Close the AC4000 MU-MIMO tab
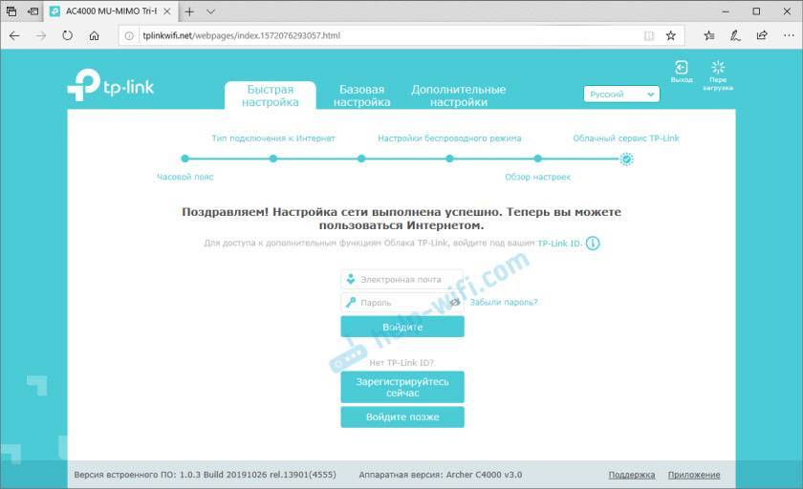Viewport: 803px width, 489px height. (167, 11)
